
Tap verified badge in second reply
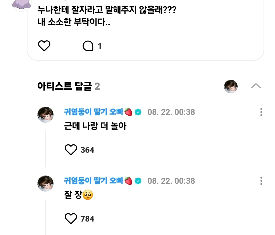(138, 181)
